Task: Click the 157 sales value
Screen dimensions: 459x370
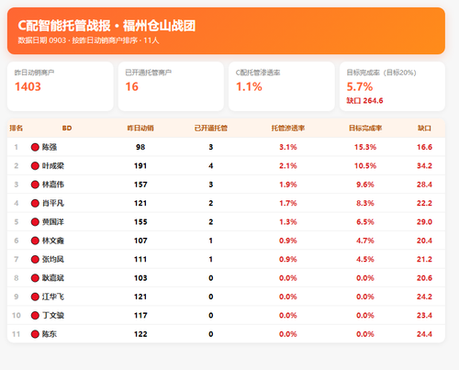Action: pos(140,185)
